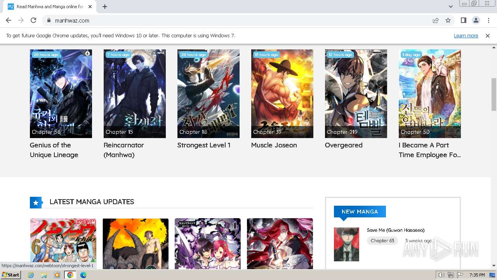Screen dimensions: 497x280
Task: Open Genius of the Unique Lineage title link
Action: coord(54,150)
